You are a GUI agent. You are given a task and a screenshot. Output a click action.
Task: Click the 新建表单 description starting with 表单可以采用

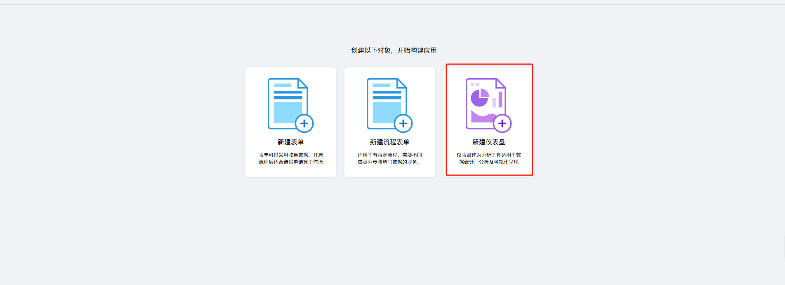[290, 158]
